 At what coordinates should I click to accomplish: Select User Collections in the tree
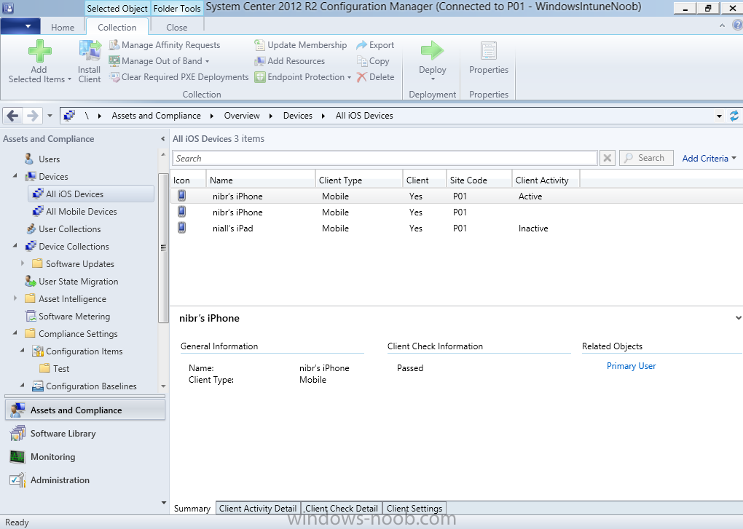(64, 229)
